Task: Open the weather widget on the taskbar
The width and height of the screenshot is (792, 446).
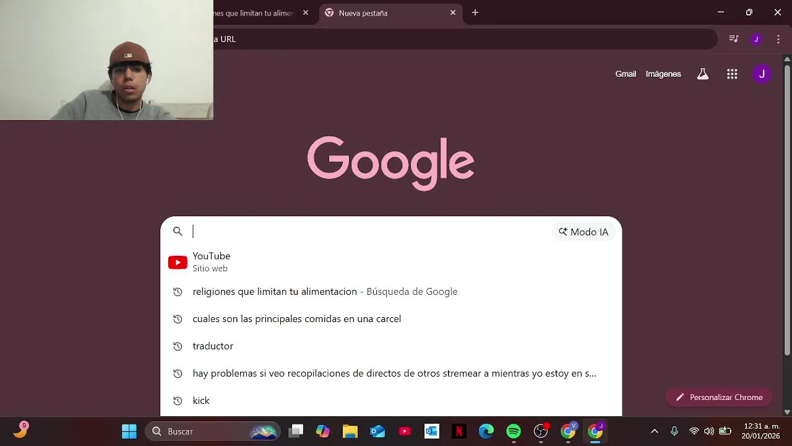Action: 20,430
